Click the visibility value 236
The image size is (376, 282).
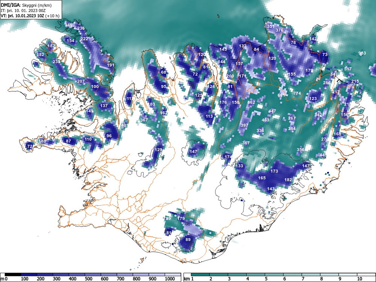(81, 28)
